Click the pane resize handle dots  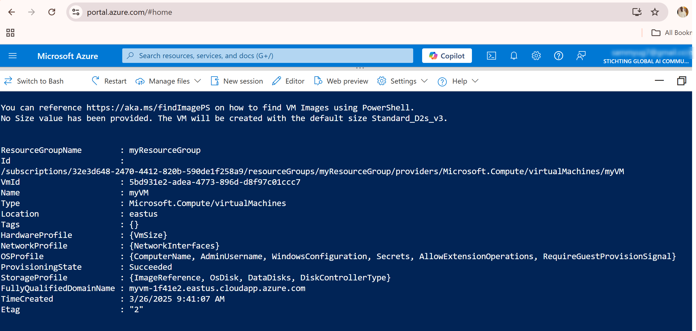point(360,68)
